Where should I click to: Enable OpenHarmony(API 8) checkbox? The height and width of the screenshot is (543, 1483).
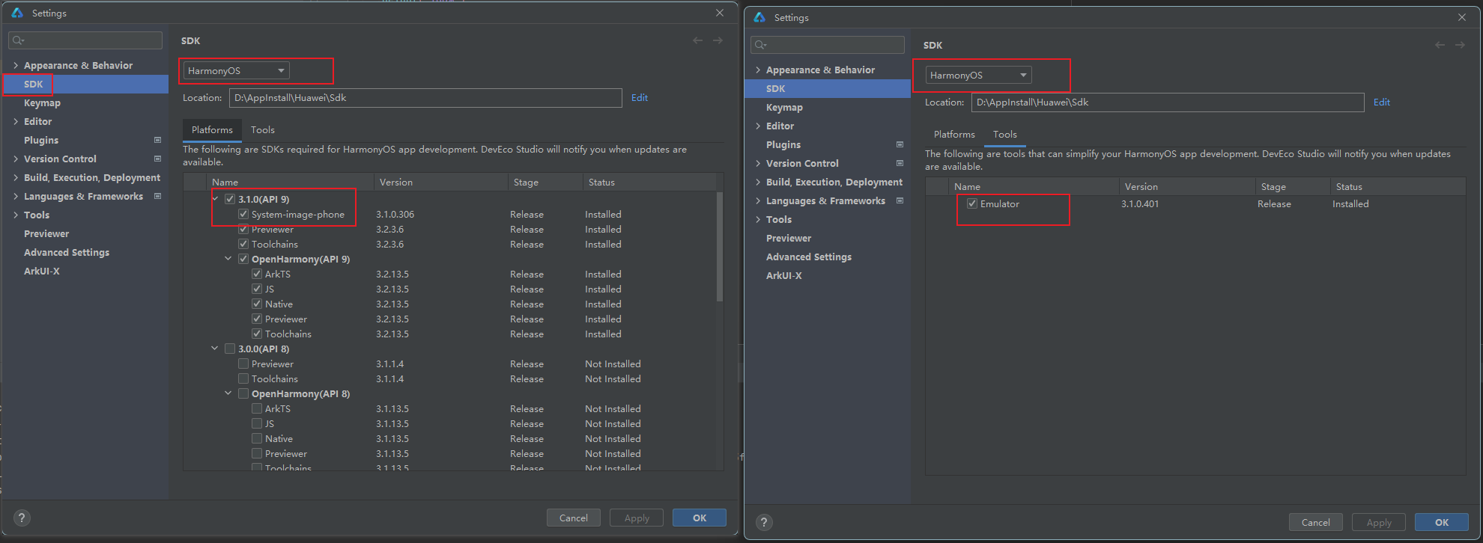(243, 393)
